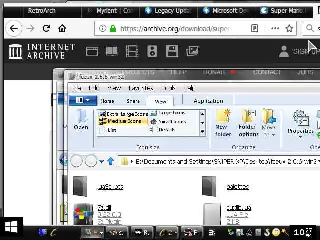Open Internet Archive software floppy icon
Image resolution: width=320 pixels, height=240 pixels.
coord(172,51)
